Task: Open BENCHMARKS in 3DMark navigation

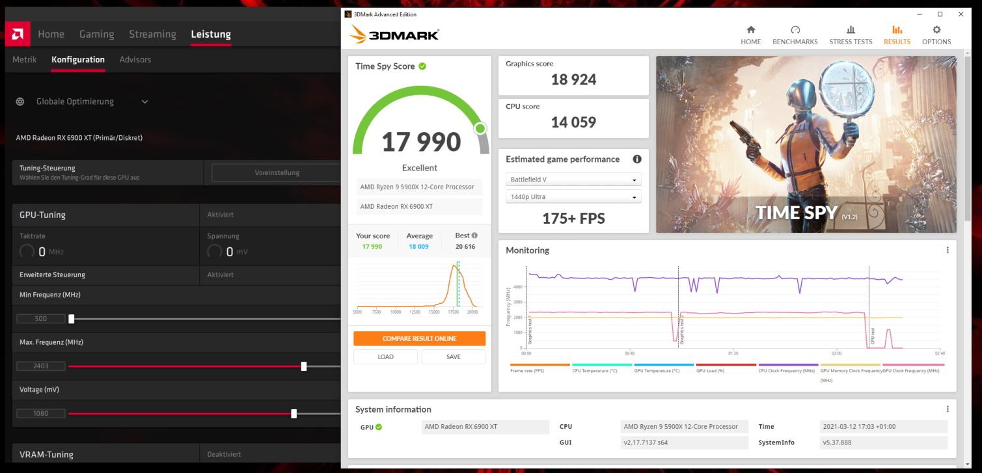Action: tap(795, 35)
